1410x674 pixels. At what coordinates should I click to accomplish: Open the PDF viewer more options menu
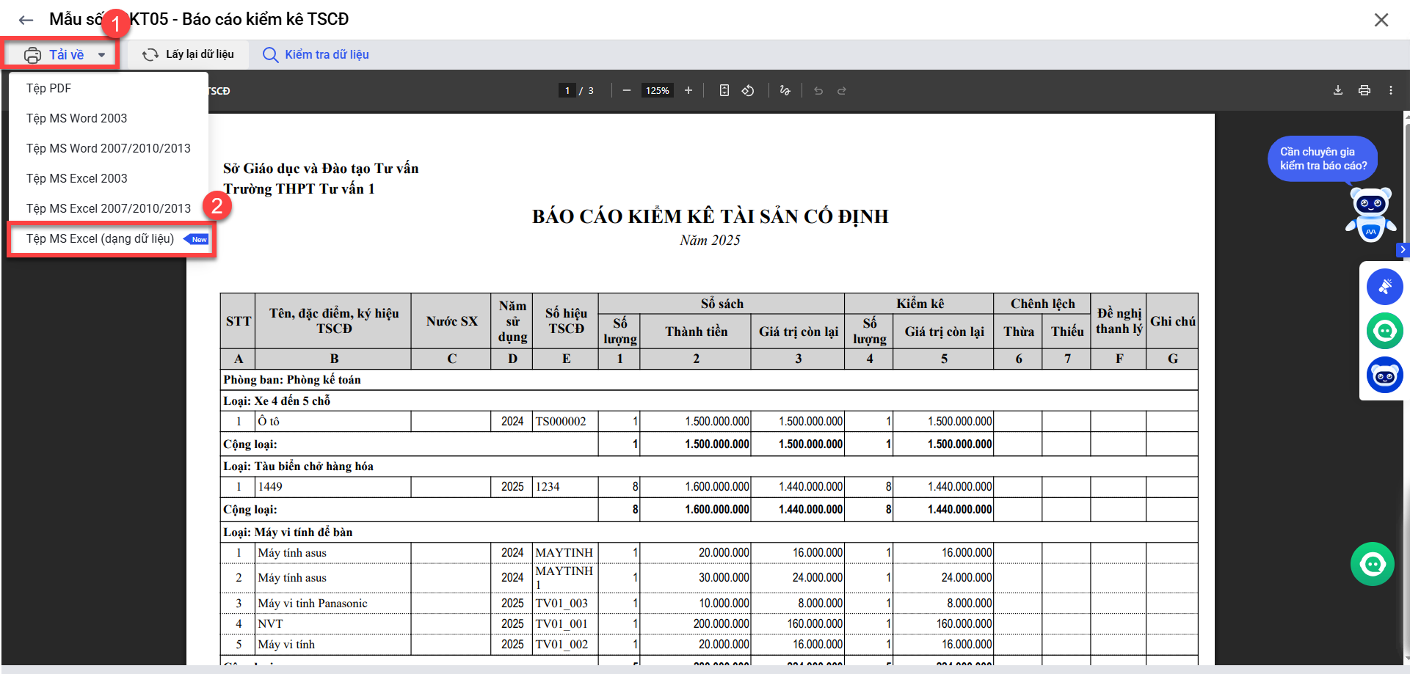pos(1390,91)
